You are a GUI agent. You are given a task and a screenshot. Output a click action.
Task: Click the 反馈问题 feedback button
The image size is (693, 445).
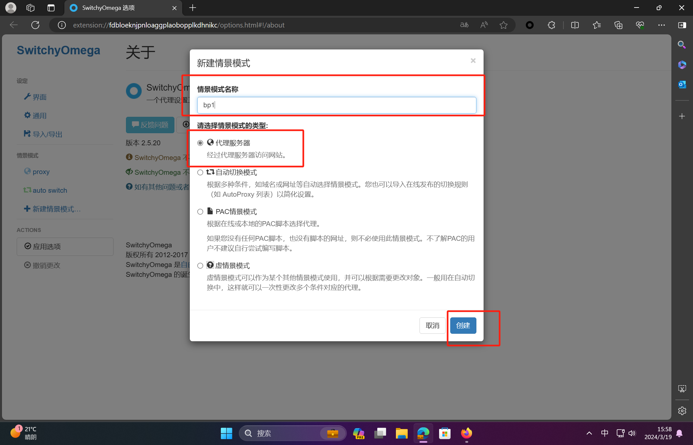pyautogui.click(x=150, y=125)
